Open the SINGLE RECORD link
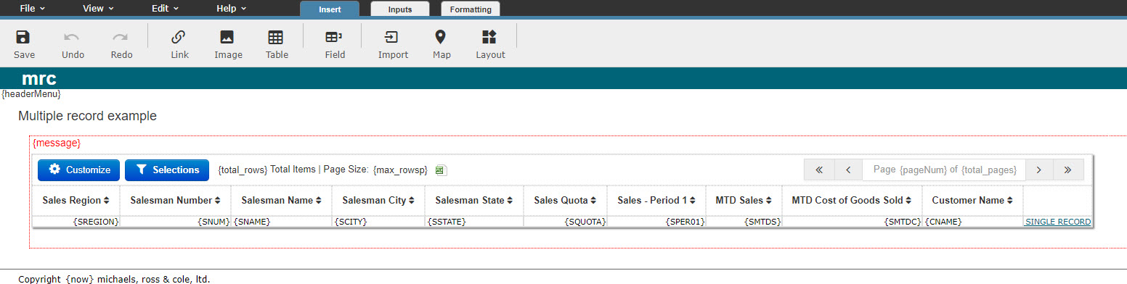Viewport: 1127px width, 284px height. pos(1057,222)
